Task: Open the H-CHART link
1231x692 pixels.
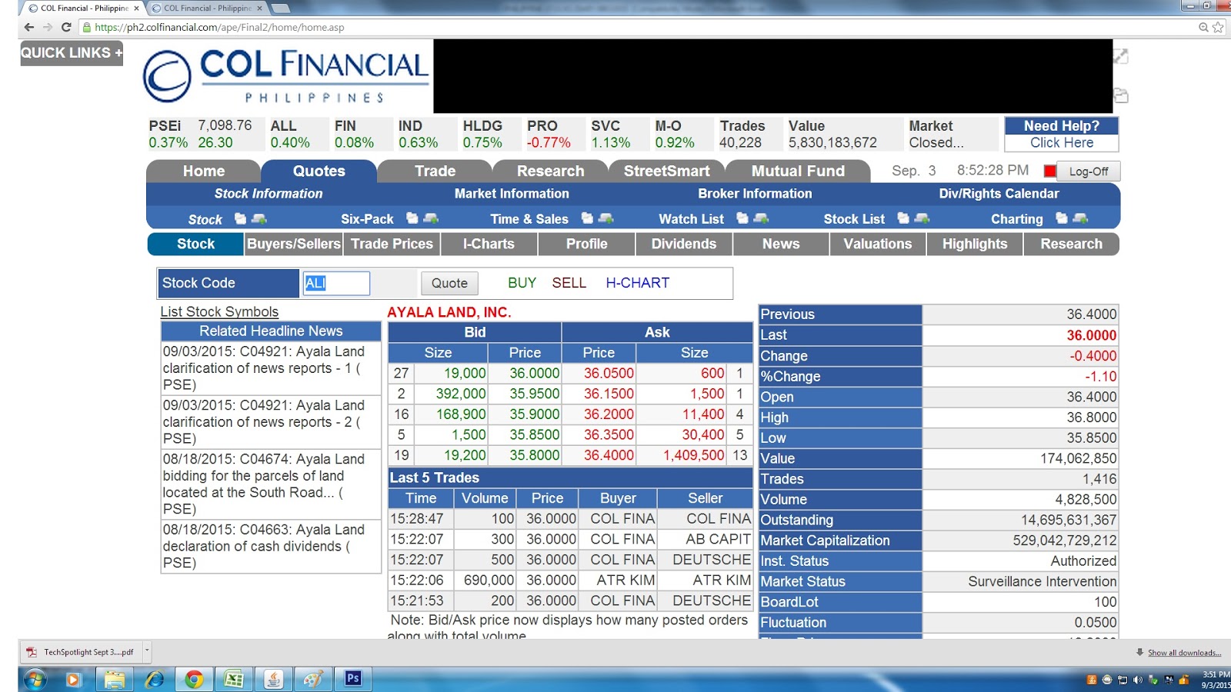Action: (x=638, y=283)
